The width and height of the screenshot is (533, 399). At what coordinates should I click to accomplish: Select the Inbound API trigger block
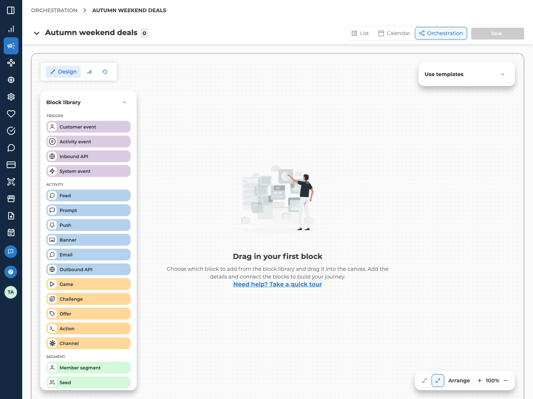coord(88,156)
